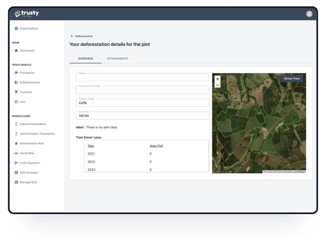Click the Name input field
This screenshot has width=326, height=246.
point(142,78)
